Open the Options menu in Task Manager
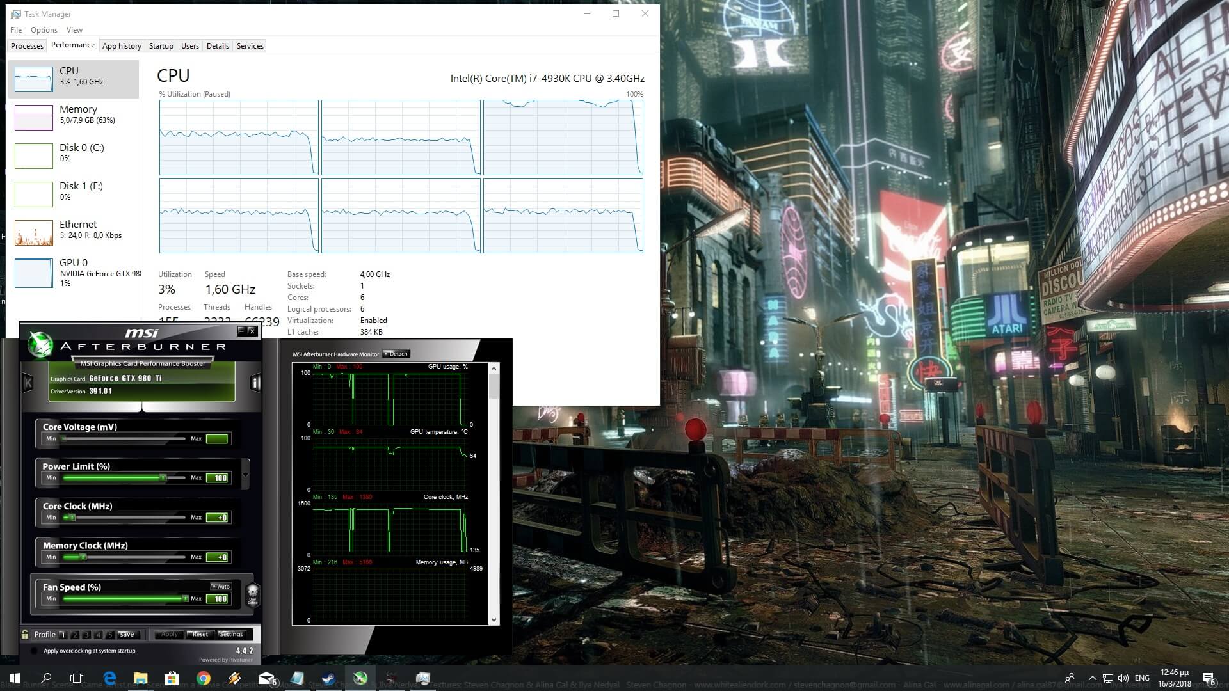The image size is (1229, 691). pos(44,30)
